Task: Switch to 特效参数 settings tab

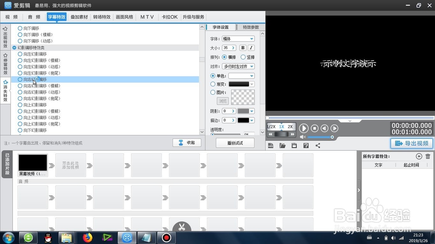Action: (251, 27)
